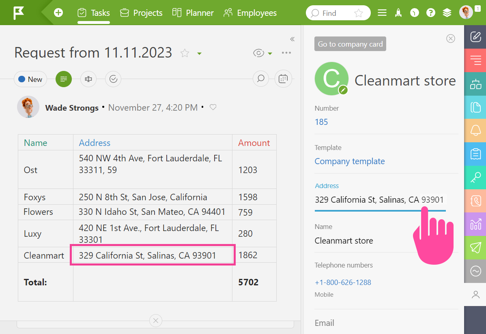Click the Amount column header
Screen dimensions: 486x334
254,143
